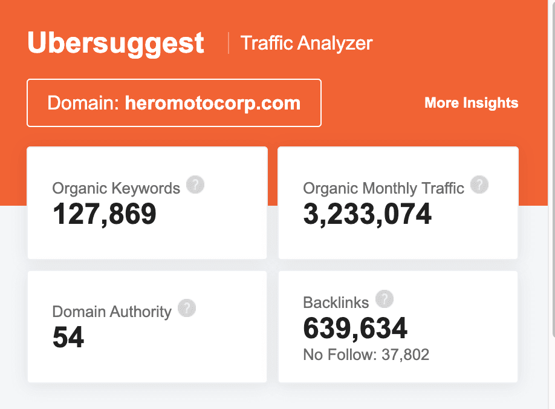Select the Organic Monthly Traffic card
Viewport: 555px width, 409px height.
point(398,203)
